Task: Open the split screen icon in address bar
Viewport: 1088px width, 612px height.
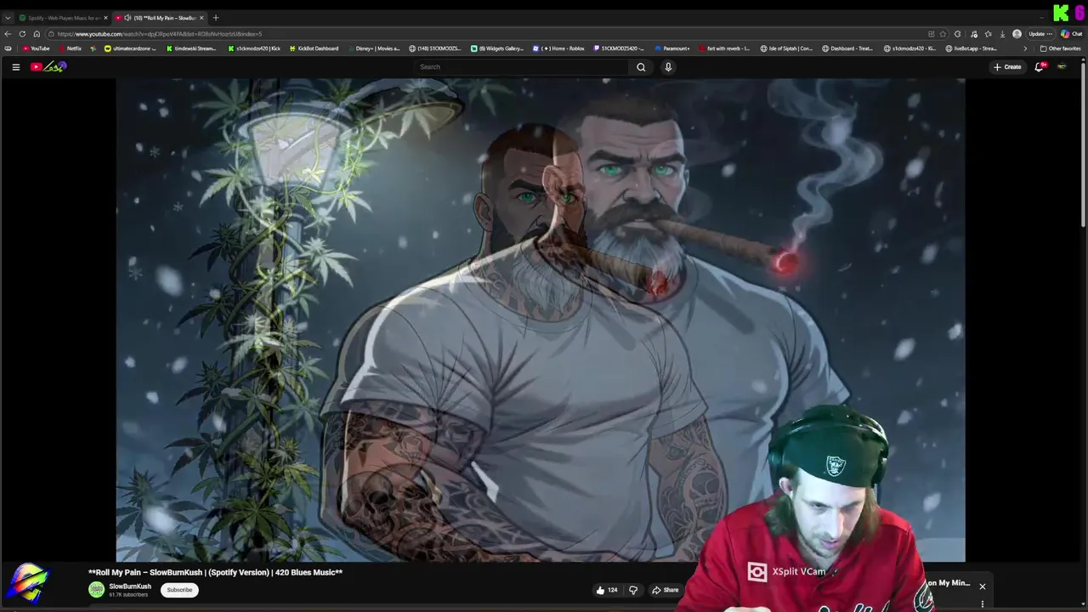Action: (x=931, y=34)
